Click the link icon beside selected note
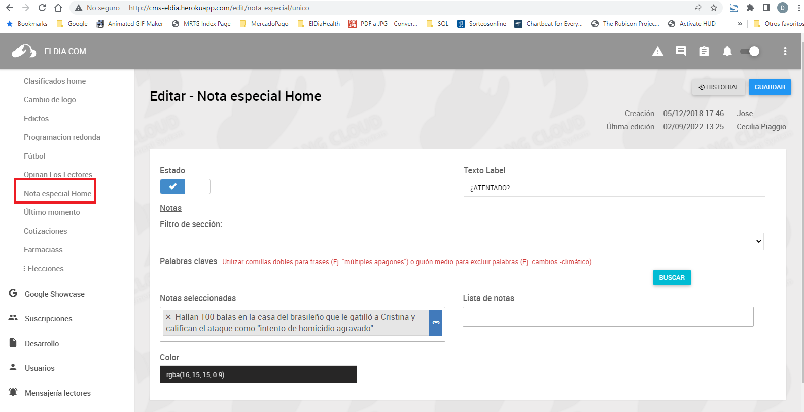Image resolution: width=804 pixels, height=412 pixels. coord(436,323)
